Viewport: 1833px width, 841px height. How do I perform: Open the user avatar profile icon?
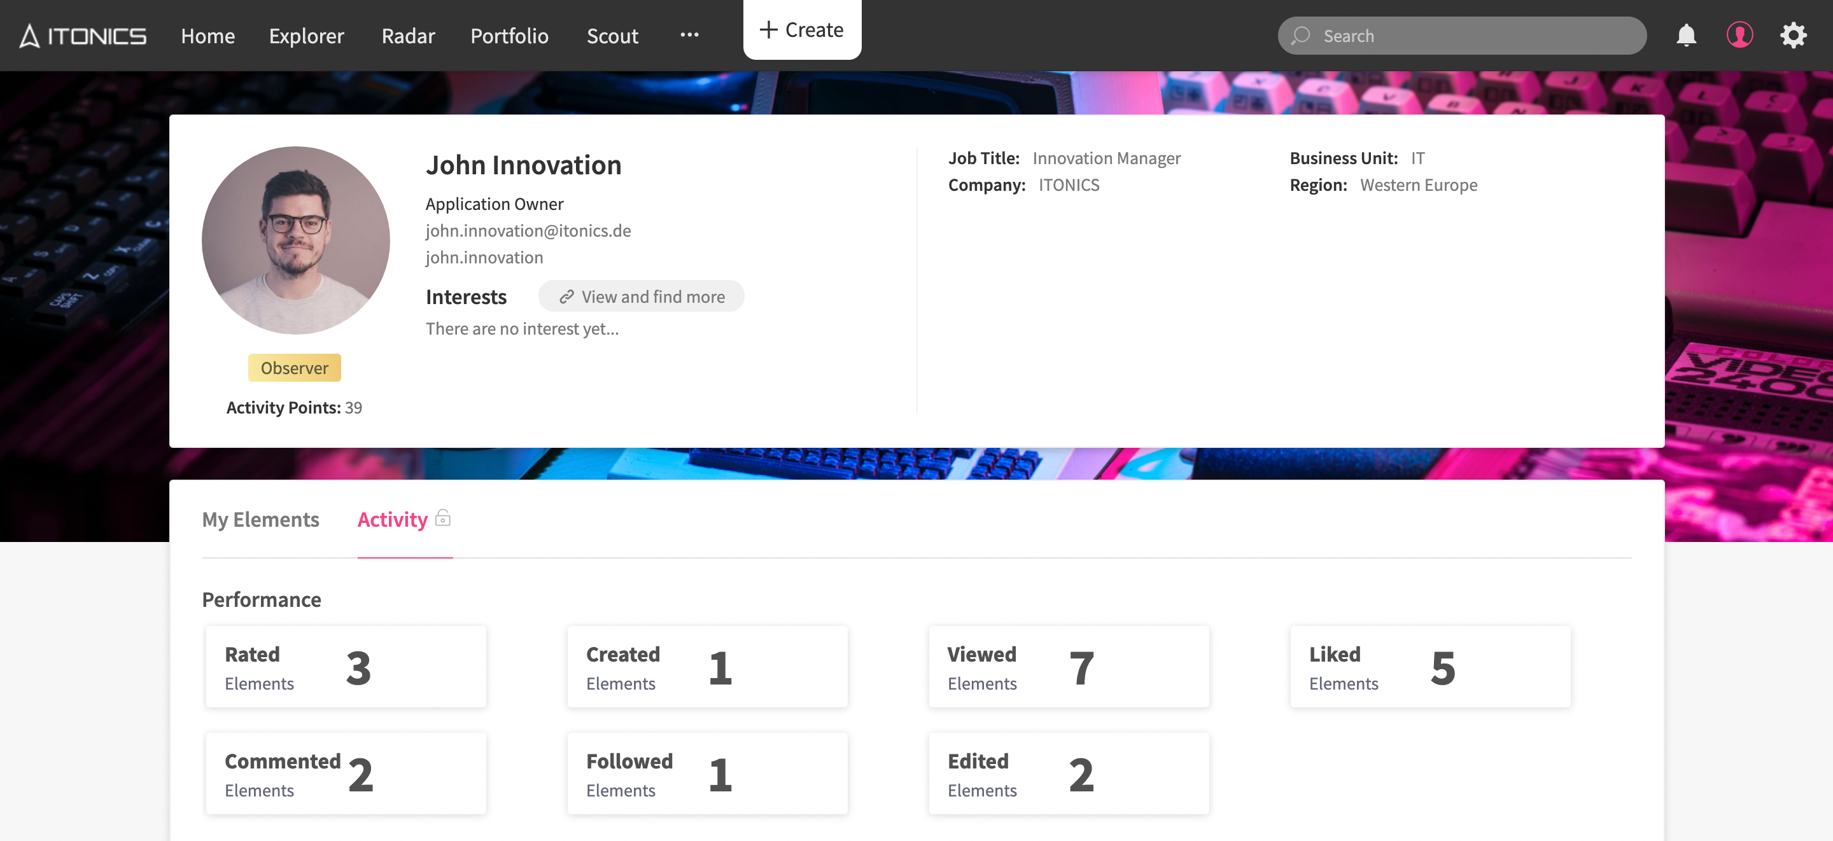[1739, 36]
